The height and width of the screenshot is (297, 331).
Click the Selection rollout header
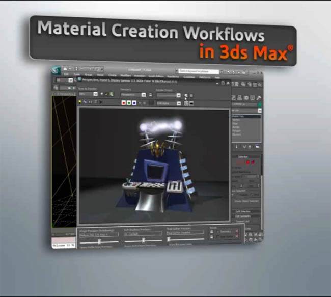click(x=246, y=157)
